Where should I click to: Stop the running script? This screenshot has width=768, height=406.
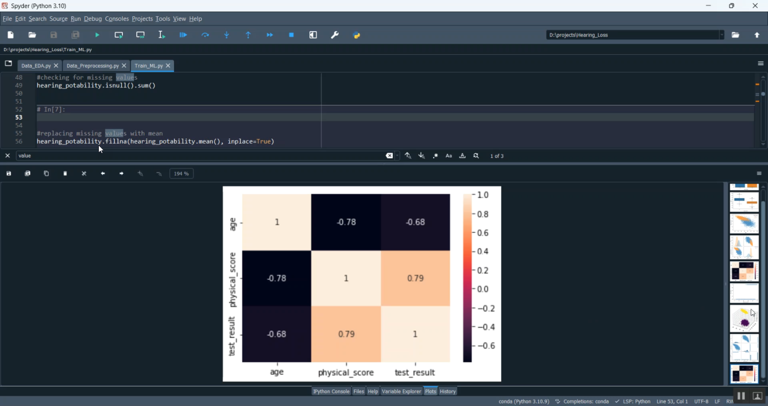291,35
